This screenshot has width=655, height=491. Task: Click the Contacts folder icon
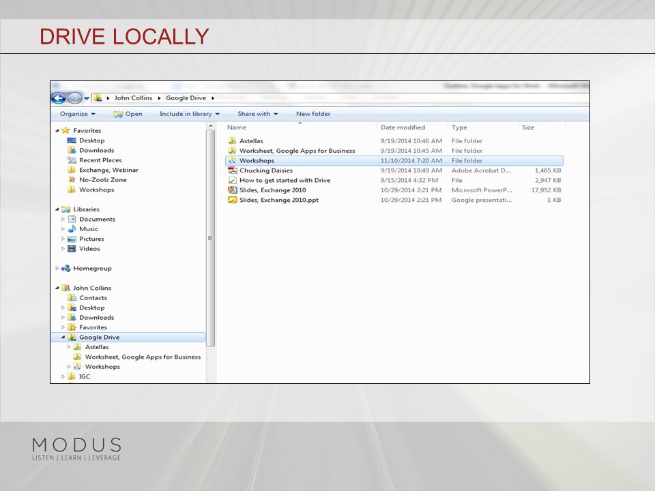click(x=72, y=298)
